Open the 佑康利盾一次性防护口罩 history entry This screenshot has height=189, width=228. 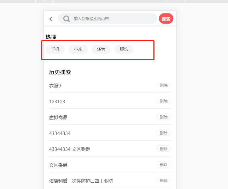(x=81, y=181)
